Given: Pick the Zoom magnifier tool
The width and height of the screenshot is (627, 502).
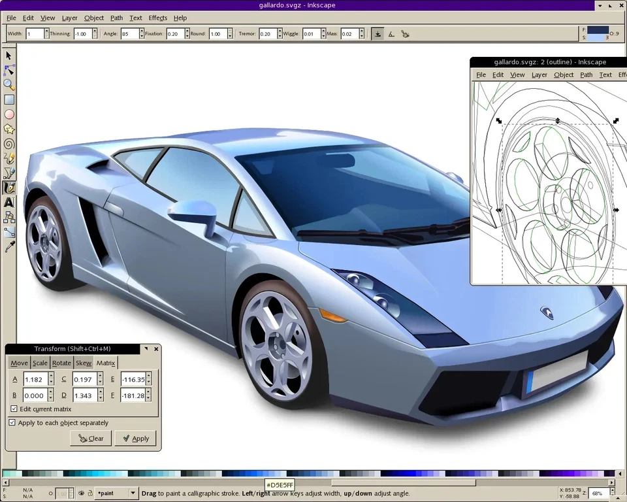Looking at the screenshot, I should (x=9, y=85).
